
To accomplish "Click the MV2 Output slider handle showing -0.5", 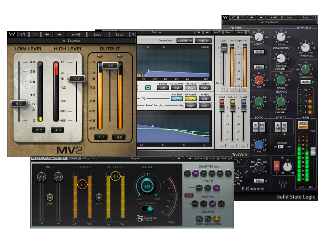I will point(110,66).
